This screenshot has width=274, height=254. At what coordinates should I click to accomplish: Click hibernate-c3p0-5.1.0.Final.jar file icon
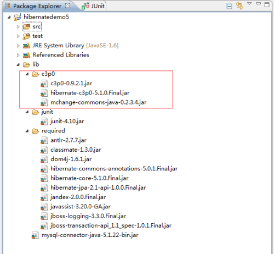point(44,93)
